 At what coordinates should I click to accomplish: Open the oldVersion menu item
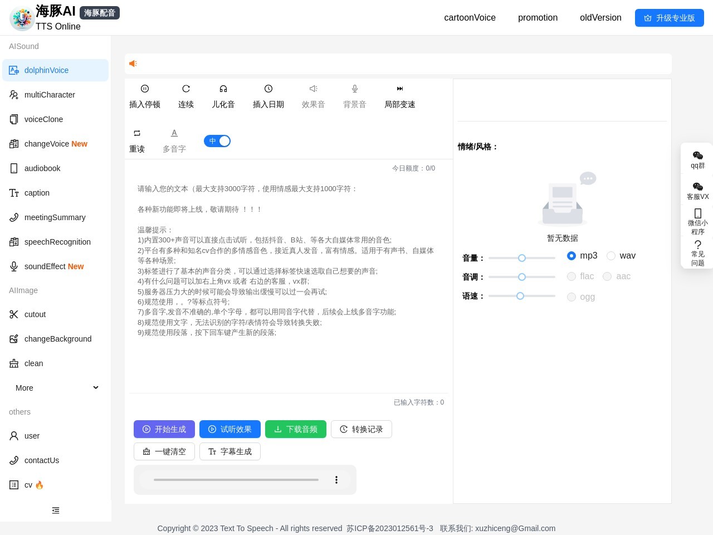600,17
